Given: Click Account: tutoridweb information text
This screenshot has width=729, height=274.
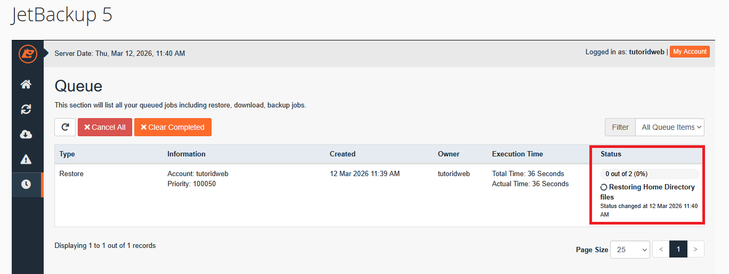Looking at the screenshot, I should point(198,173).
